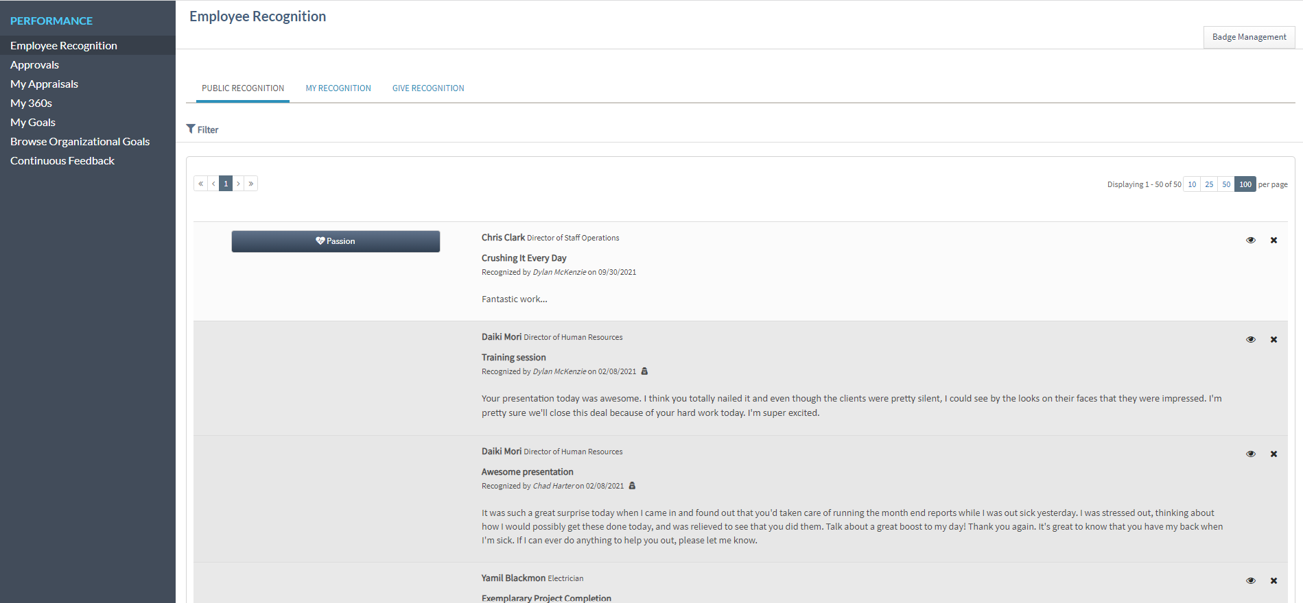
Task: Click lock icon beside Chad Harter's recognition
Action: (632, 486)
